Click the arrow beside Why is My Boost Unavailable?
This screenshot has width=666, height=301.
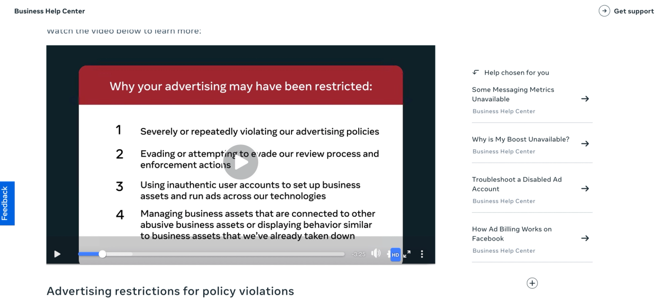(x=585, y=144)
